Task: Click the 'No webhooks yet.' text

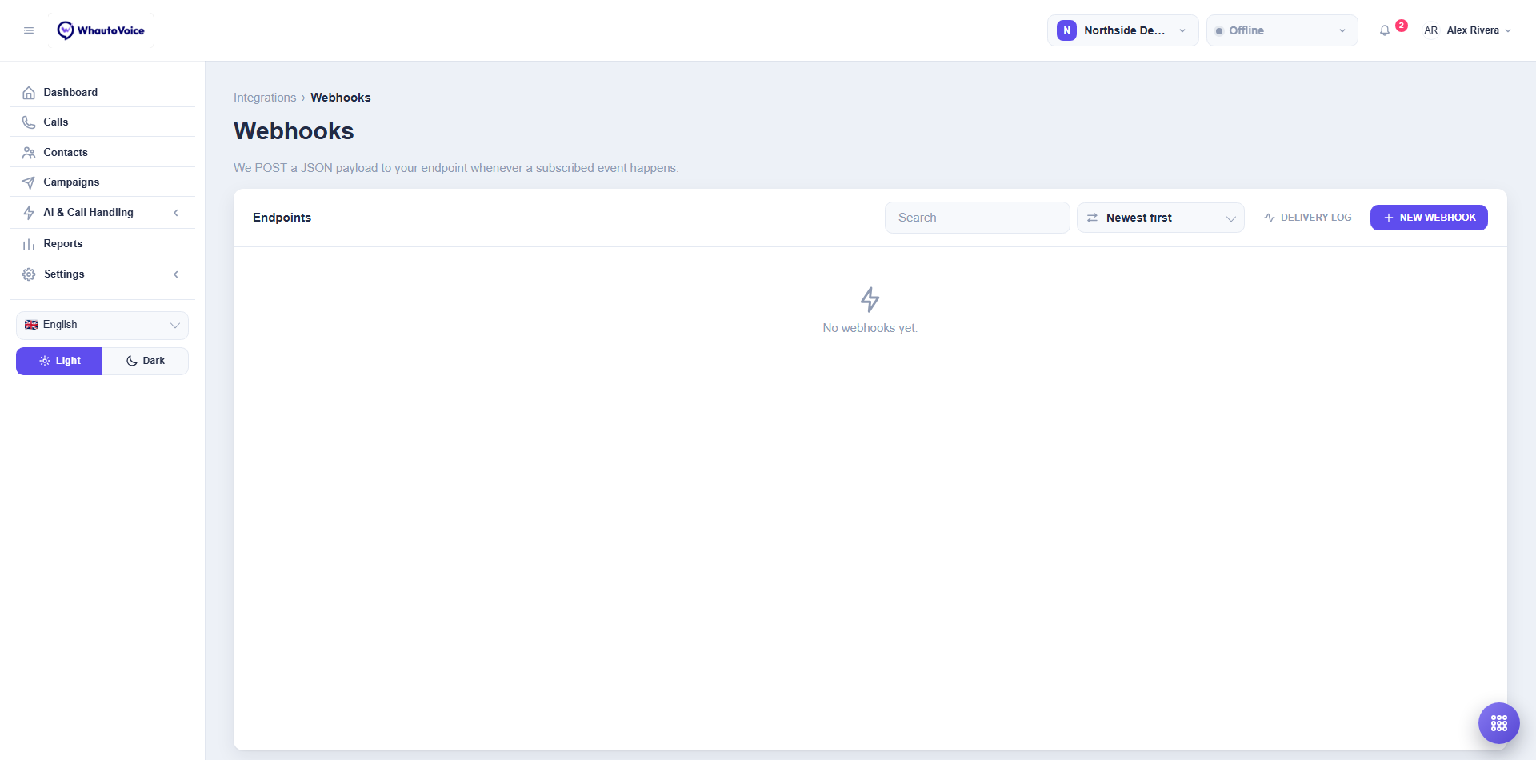Action: click(870, 328)
